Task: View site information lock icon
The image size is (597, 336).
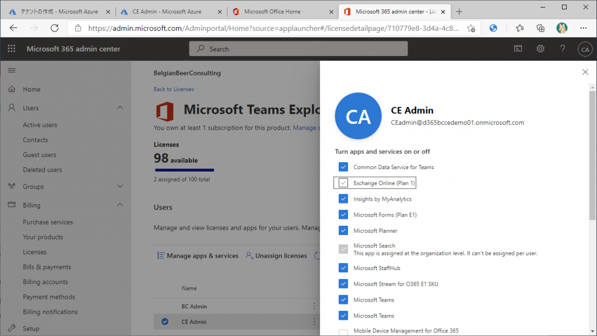Action: pyautogui.click(x=78, y=28)
